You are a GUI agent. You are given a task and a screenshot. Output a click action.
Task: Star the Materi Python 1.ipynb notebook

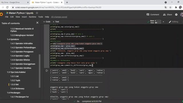tap(37, 13)
